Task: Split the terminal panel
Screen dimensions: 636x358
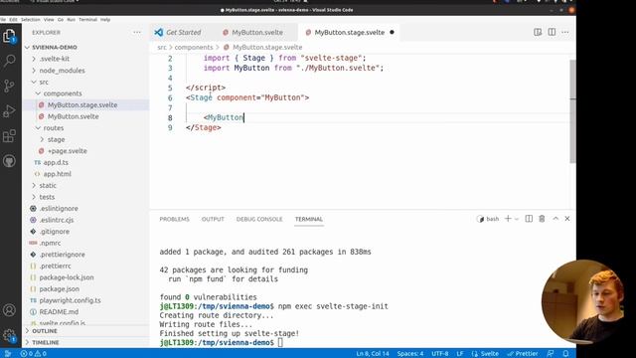Action: (x=529, y=219)
